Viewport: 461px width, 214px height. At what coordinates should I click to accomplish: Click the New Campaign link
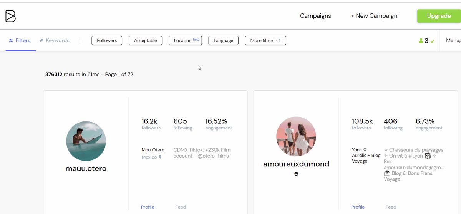[x=374, y=16]
